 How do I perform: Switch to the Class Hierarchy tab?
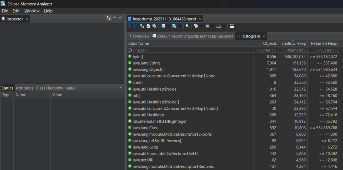pyautogui.click(x=49, y=88)
